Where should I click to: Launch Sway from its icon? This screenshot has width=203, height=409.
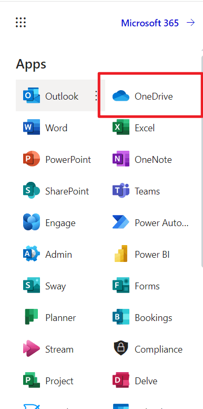(32, 285)
